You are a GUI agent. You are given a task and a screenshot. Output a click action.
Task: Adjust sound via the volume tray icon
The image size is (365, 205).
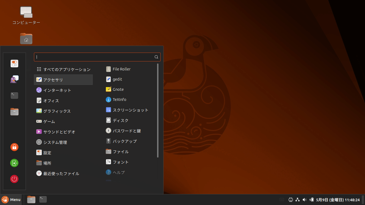click(x=304, y=199)
